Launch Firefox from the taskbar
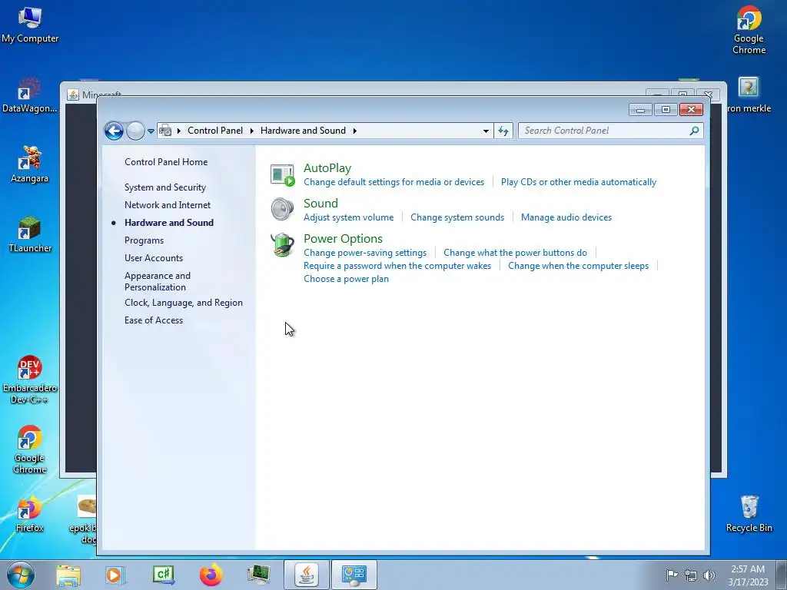The image size is (787, 590). tap(211, 575)
